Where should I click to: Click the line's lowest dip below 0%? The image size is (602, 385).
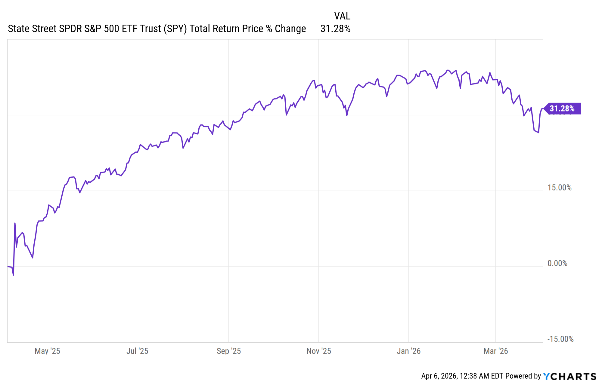(13, 275)
